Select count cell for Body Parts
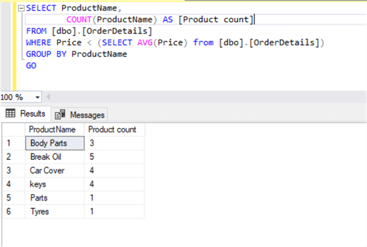This screenshot has height=247, width=367. pos(114,143)
